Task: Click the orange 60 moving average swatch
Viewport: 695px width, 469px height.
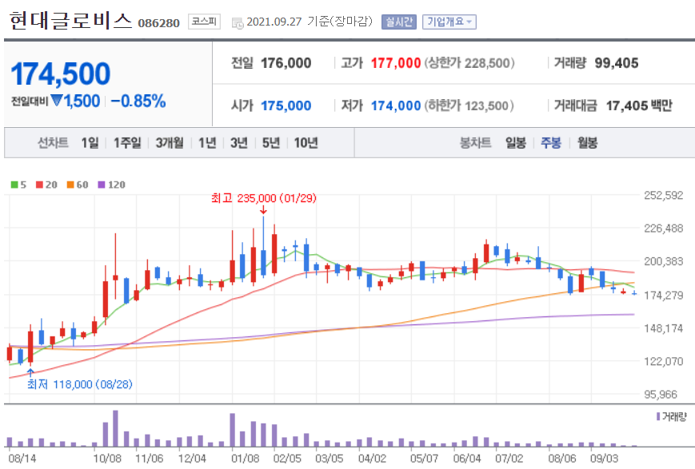Action: pos(70,185)
